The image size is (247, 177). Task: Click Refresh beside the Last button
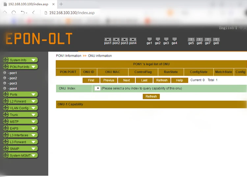pyautogui.click(x=162, y=80)
